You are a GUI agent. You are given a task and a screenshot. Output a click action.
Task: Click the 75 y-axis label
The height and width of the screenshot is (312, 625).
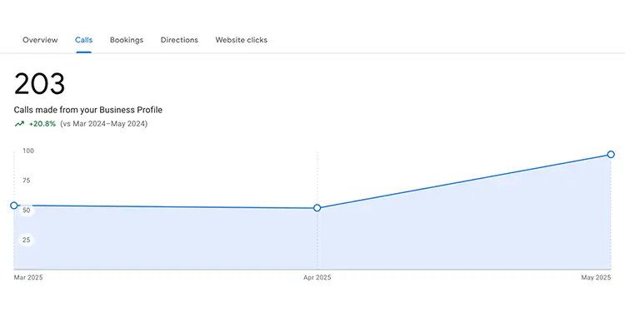point(27,181)
